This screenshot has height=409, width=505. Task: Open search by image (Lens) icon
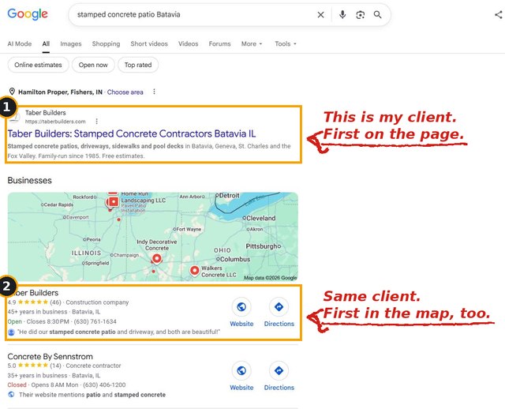(360, 15)
